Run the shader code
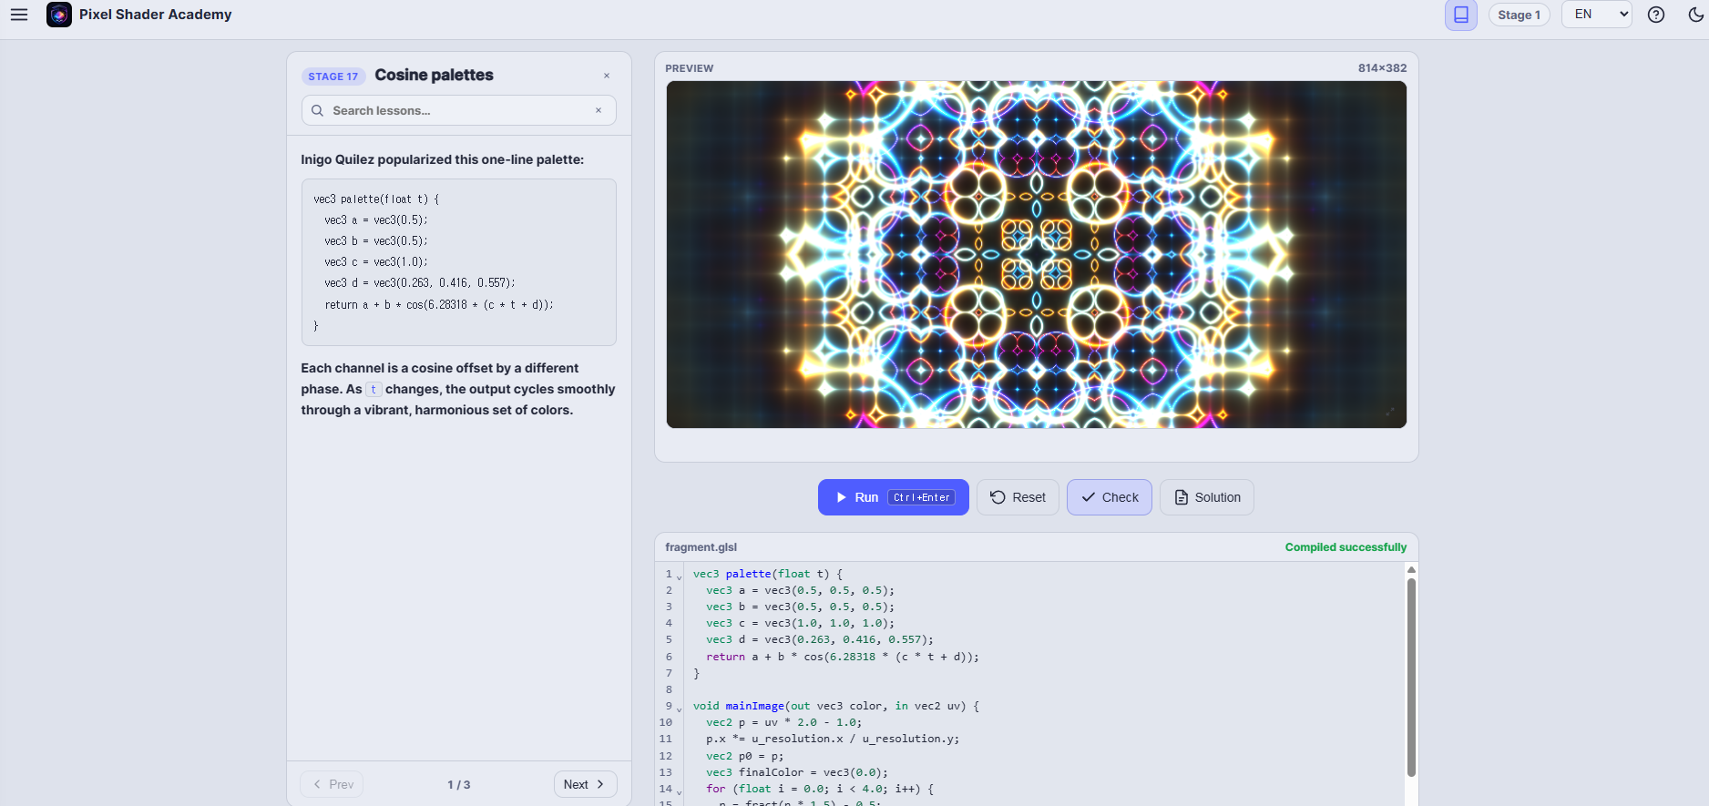Viewport: 1709px width, 806px height. [x=893, y=497]
